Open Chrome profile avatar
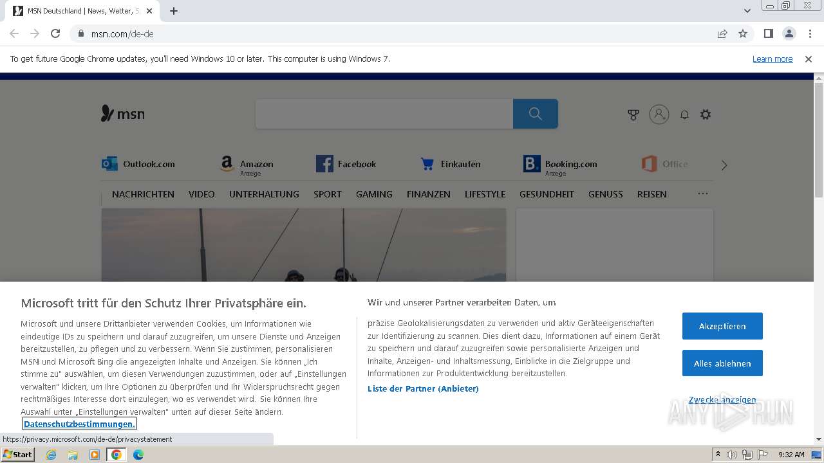Screen dimensions: 824x463 coord(789,33)
